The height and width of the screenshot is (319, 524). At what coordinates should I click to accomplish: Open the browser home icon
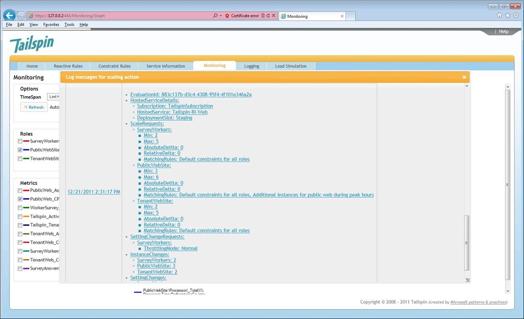(x=499, y=15)
